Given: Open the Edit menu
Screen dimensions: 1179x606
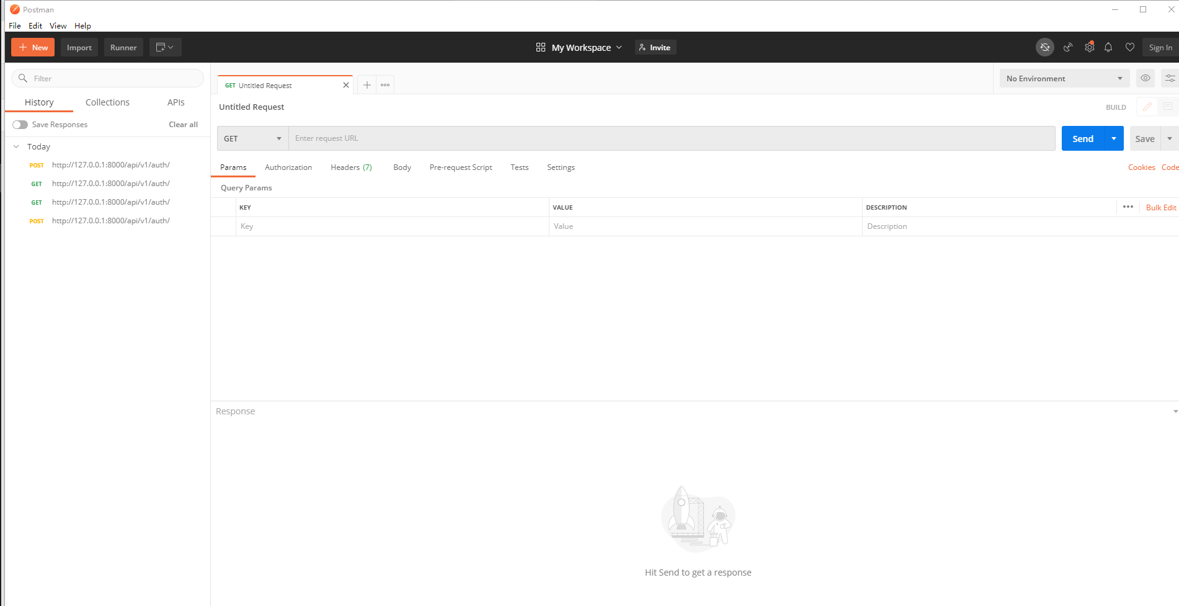Looking at the screenshot, I should [35, 25].
